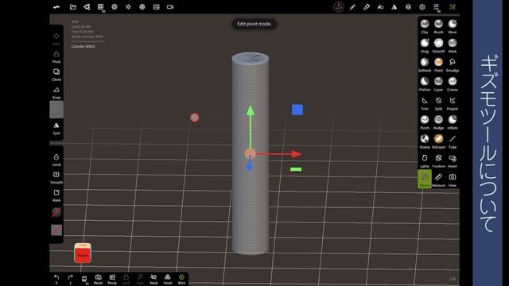Select the Brush sculpt tool
This screenshot has height=286, width=509.
[x=438, y=26]
